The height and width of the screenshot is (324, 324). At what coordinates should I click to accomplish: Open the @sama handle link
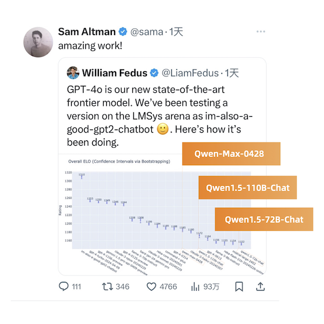145,31
